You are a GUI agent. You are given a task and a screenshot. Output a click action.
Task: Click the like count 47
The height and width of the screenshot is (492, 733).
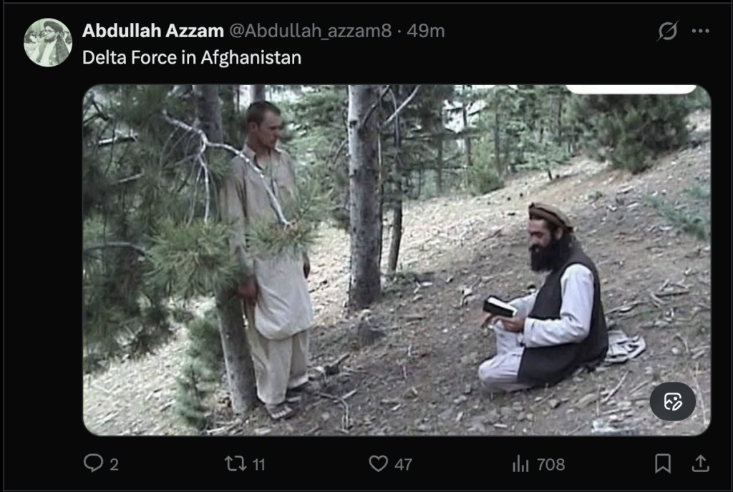[x=403, y=464]
